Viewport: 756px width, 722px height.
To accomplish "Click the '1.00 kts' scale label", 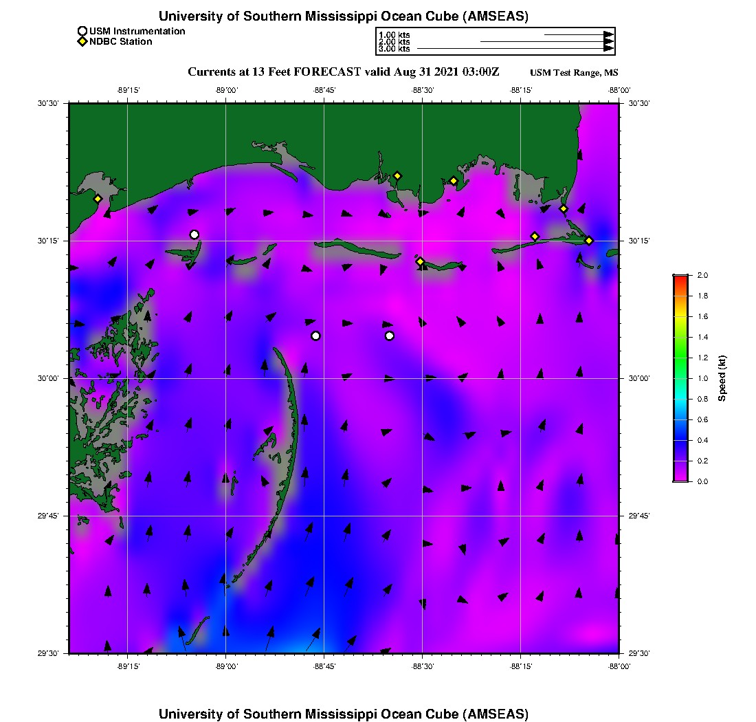I will [394, 35].
